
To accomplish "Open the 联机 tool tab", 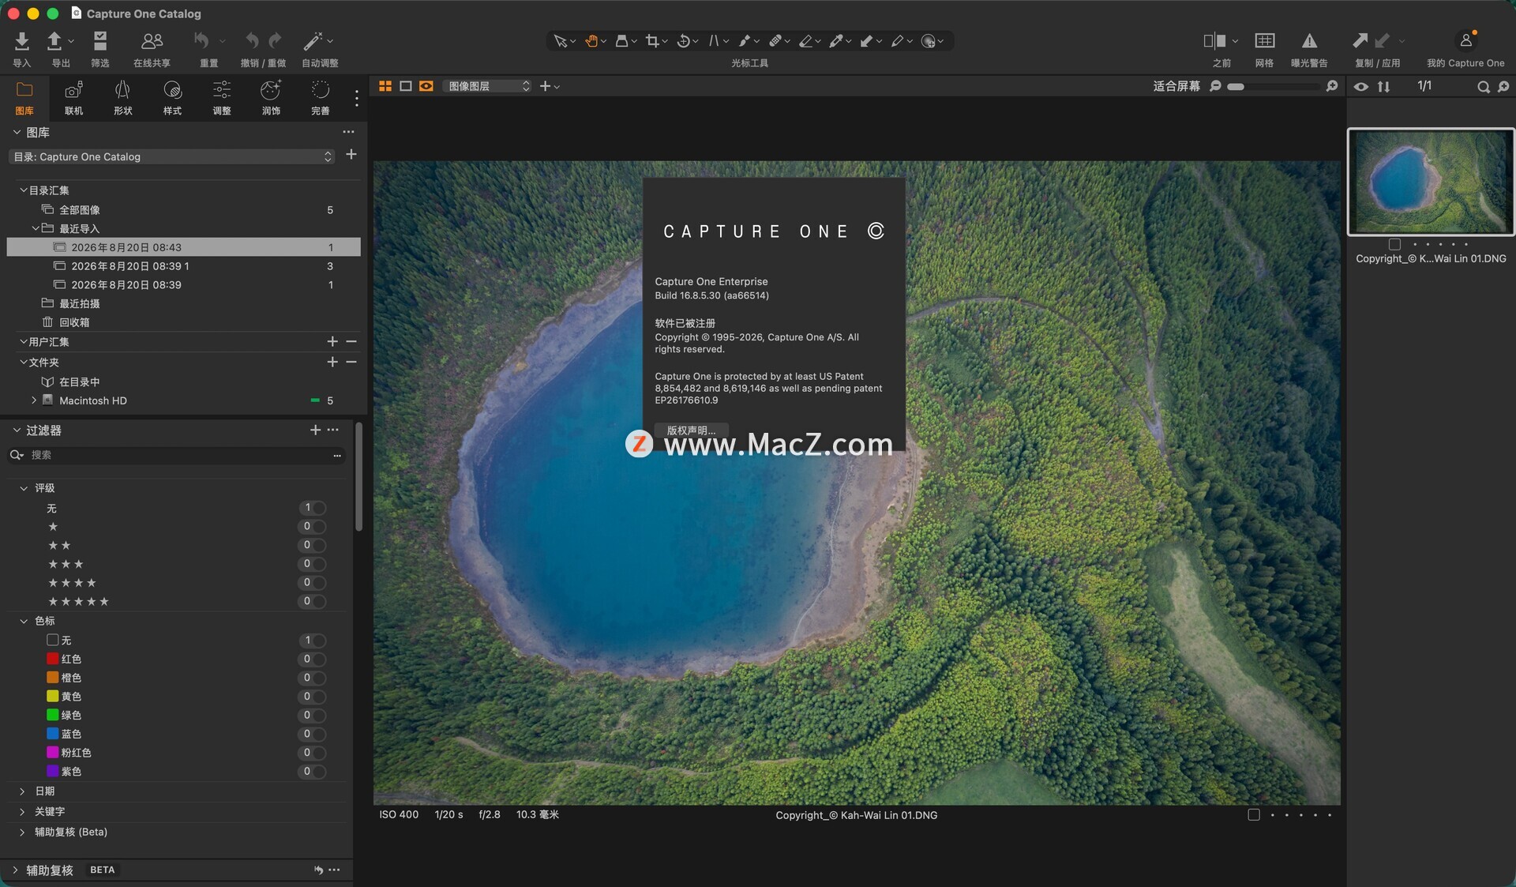I will tap(73, 98).
